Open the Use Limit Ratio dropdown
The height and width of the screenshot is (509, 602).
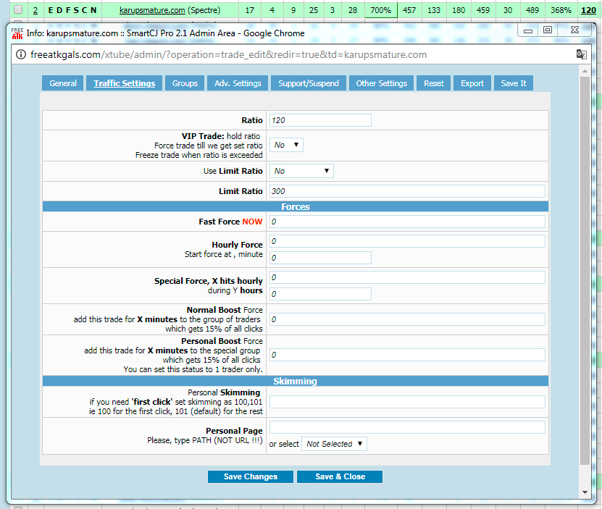pos(301,171)
